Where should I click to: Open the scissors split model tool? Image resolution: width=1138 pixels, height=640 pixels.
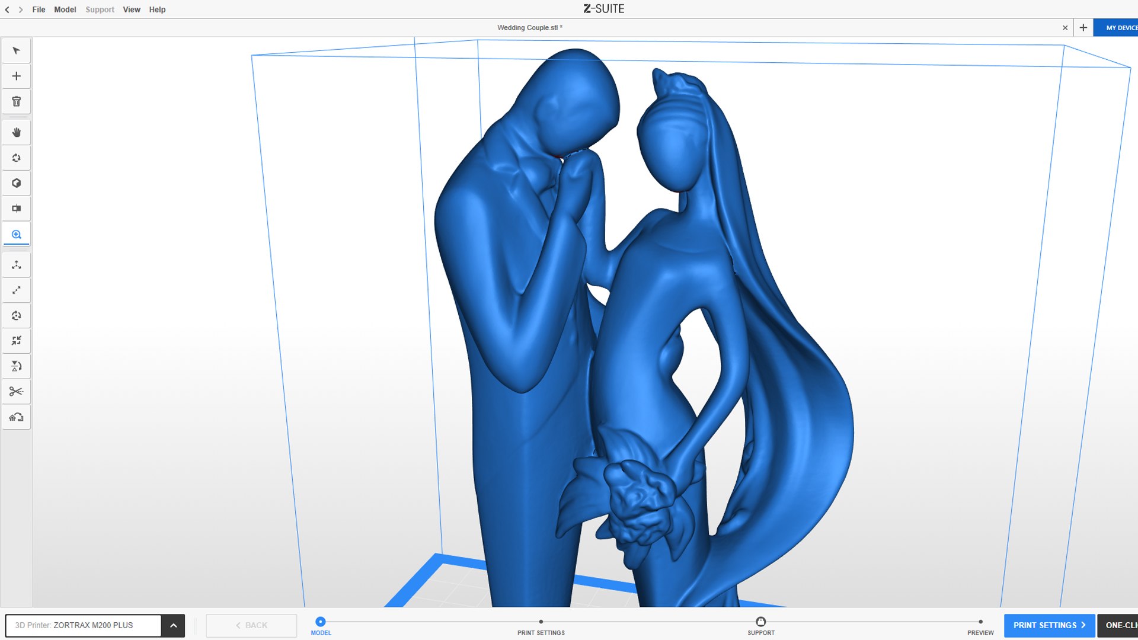tap(17, 392)
